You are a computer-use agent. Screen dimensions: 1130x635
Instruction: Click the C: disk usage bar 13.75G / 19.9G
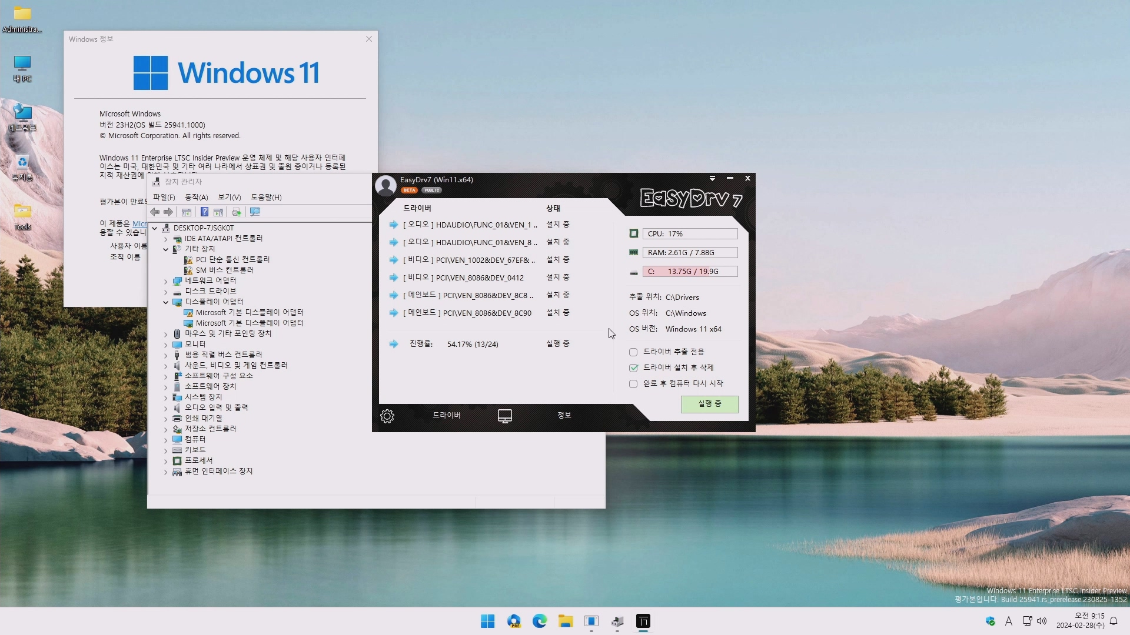[x=690, y=272]
